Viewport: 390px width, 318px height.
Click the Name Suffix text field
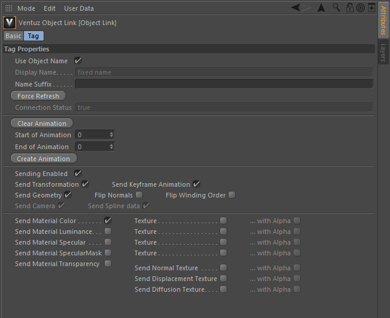223,84
